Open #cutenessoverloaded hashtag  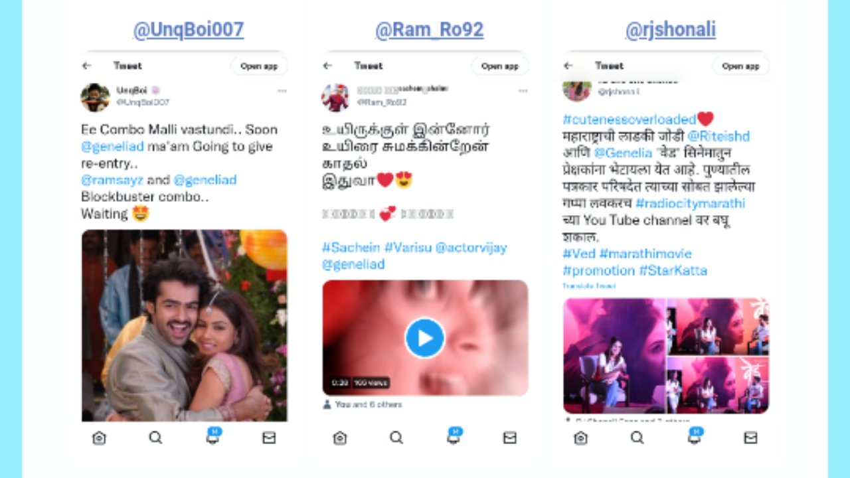point(629,119)
